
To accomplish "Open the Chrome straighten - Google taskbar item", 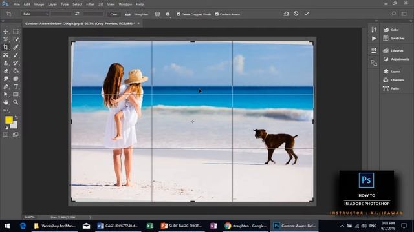I will click(x=246, y=226).
